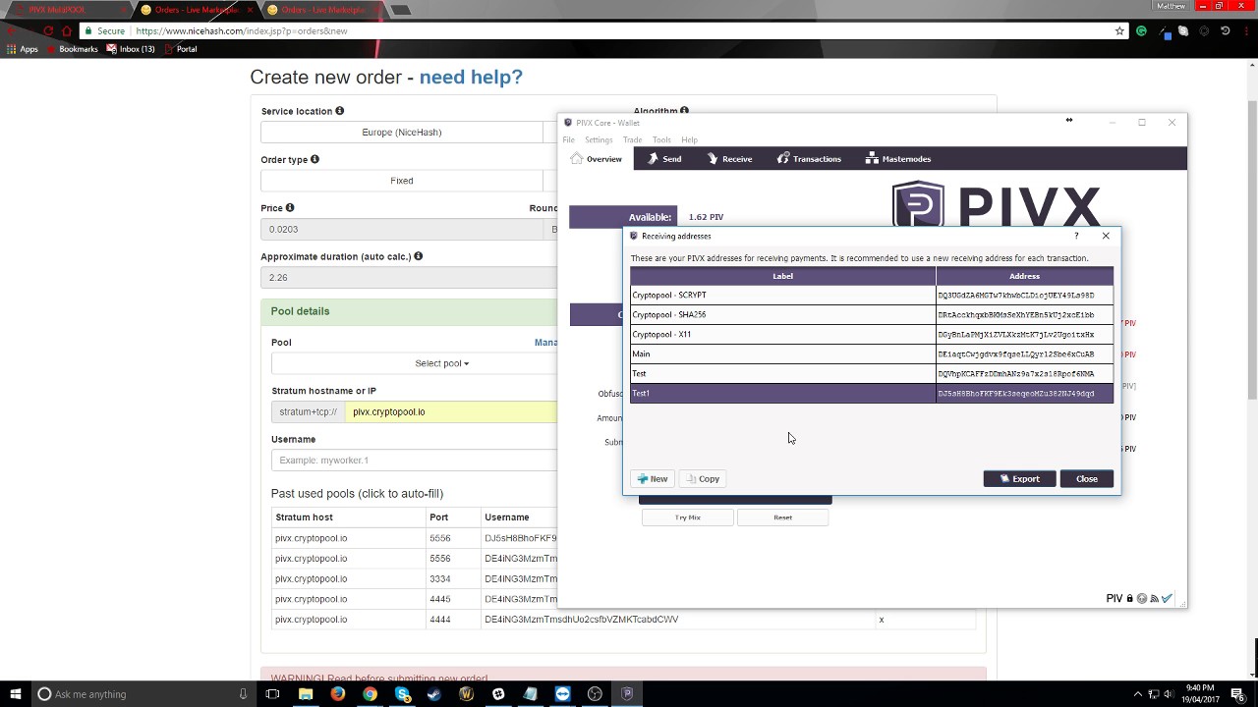Viewport: 1258px width, 707px height.
Task: Click the Reset button in PIVX wallet
Action: coord(782,517)
